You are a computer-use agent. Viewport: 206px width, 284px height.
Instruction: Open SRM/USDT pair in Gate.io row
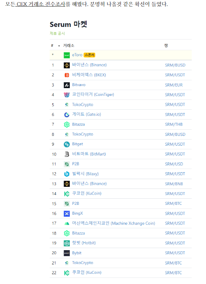(175, 115)
